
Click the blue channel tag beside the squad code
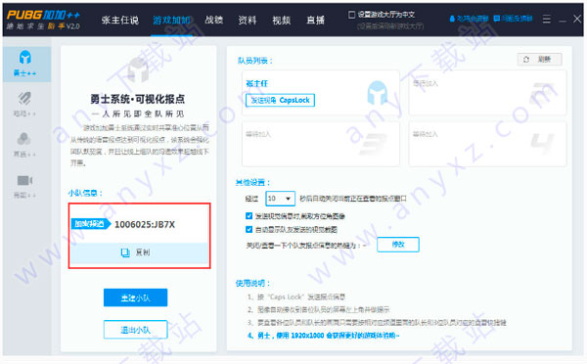pos(91,224)
